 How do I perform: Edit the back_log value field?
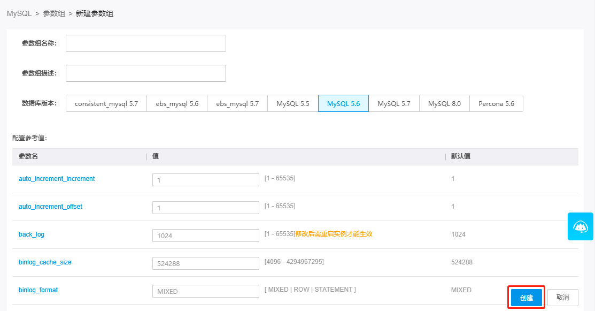point(205,236)
